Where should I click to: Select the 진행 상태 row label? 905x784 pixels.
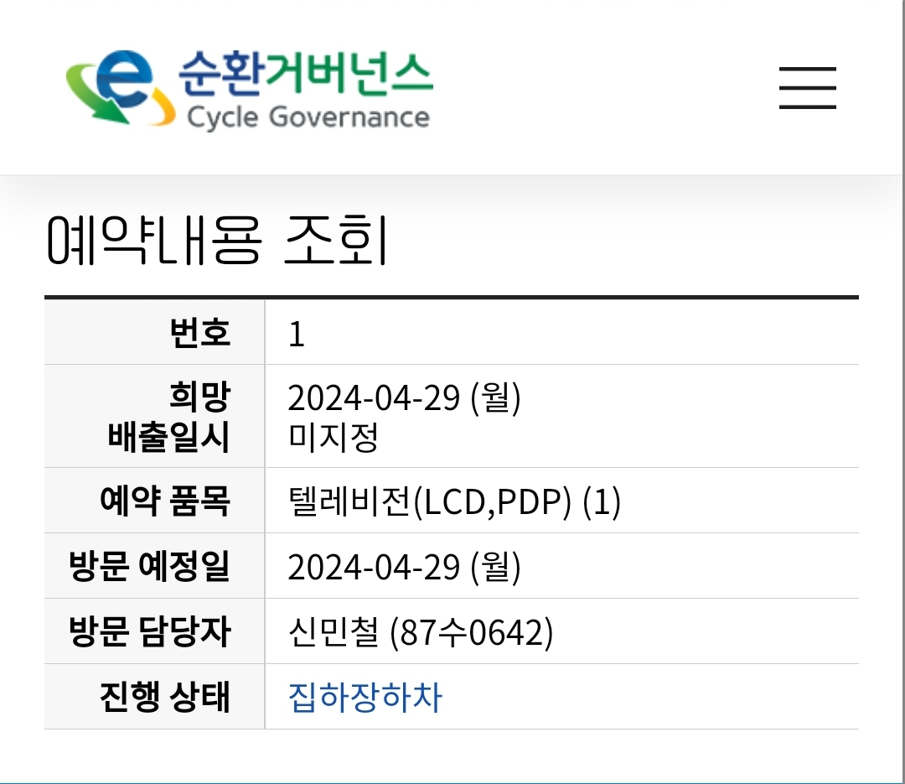coord(165,698)
